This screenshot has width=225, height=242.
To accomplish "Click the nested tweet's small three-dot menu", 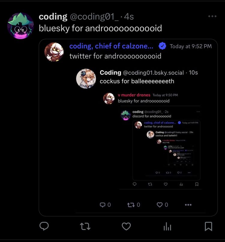I will point(198,112).
